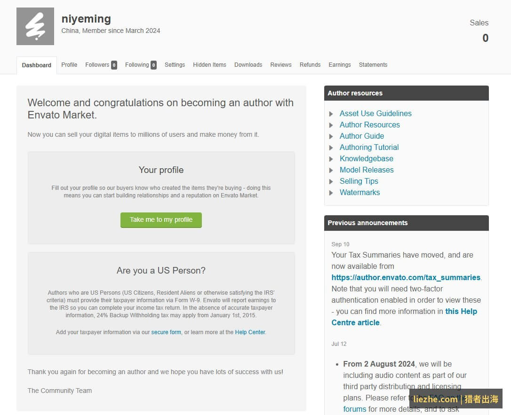The width and height of the screenshot is (511, 415).
Task: Open the secure form link
Action: point(166,332)
